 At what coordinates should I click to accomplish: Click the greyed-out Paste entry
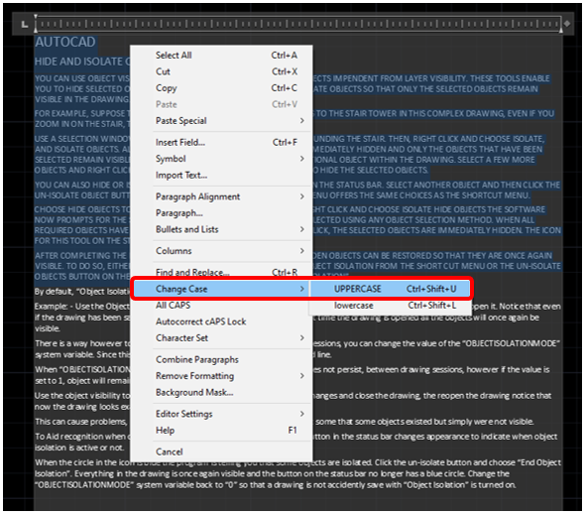tap(221, 104)
